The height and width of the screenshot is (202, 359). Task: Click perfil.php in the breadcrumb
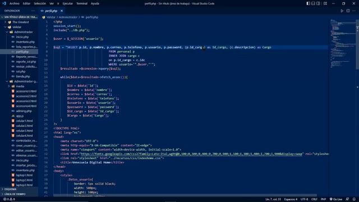pos(91,17)
